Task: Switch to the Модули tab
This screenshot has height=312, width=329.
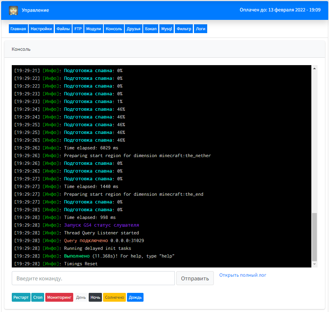Action: tap(93, 29)
